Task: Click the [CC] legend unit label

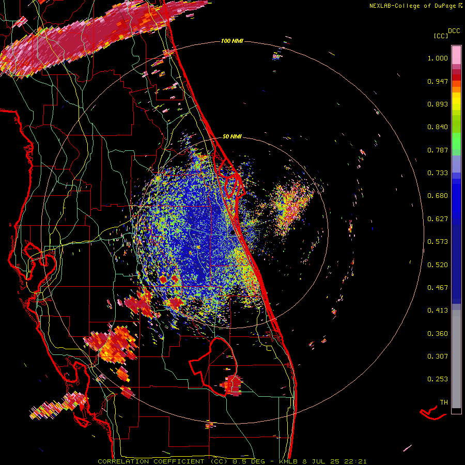Action: (441, 36)
